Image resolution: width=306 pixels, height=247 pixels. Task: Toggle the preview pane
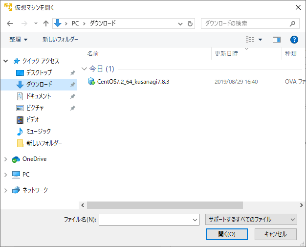point(277,40)
